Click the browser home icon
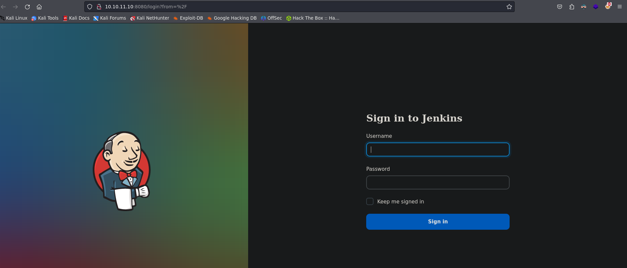Screen dimensions: 627x268 pyautogui.click(x=39, y=7)
